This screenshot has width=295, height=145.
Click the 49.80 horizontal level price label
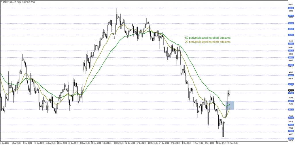tap(291, 58)
